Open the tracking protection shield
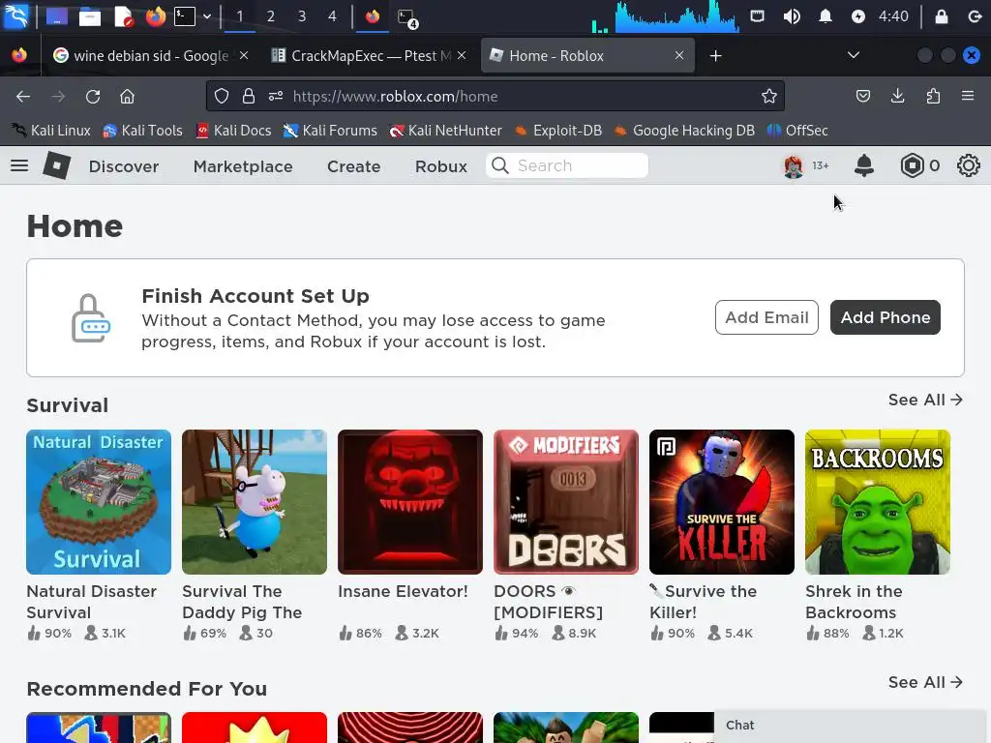This screenshot has width=991, height=743. (x=222, y=96)
